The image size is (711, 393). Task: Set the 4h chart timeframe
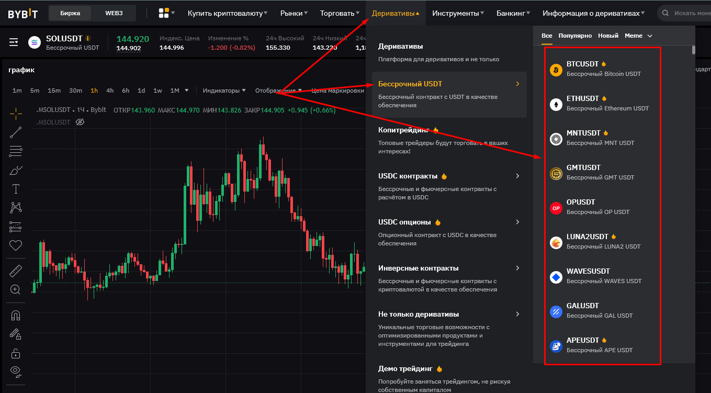pyautogui.click(x=110, y=91)
